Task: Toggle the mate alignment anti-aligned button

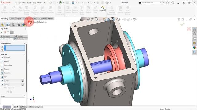Action: point(11,92)
